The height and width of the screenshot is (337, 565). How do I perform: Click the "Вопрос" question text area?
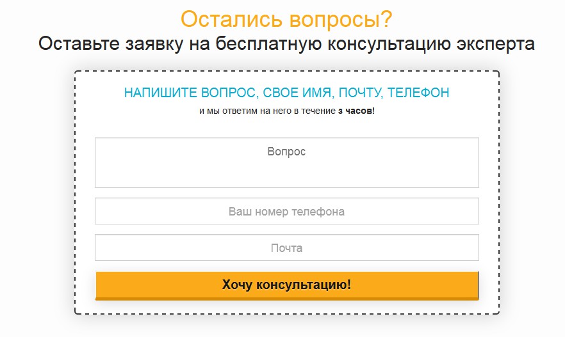click(286, 162)
